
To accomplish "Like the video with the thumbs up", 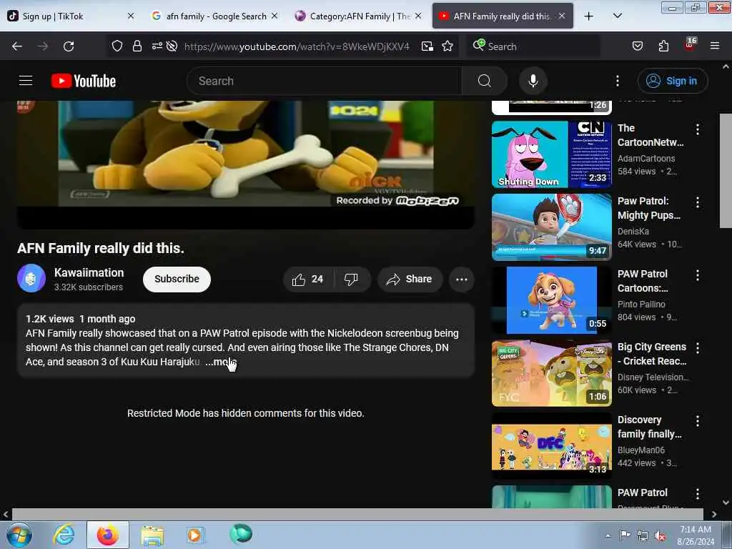I will 308,280.
